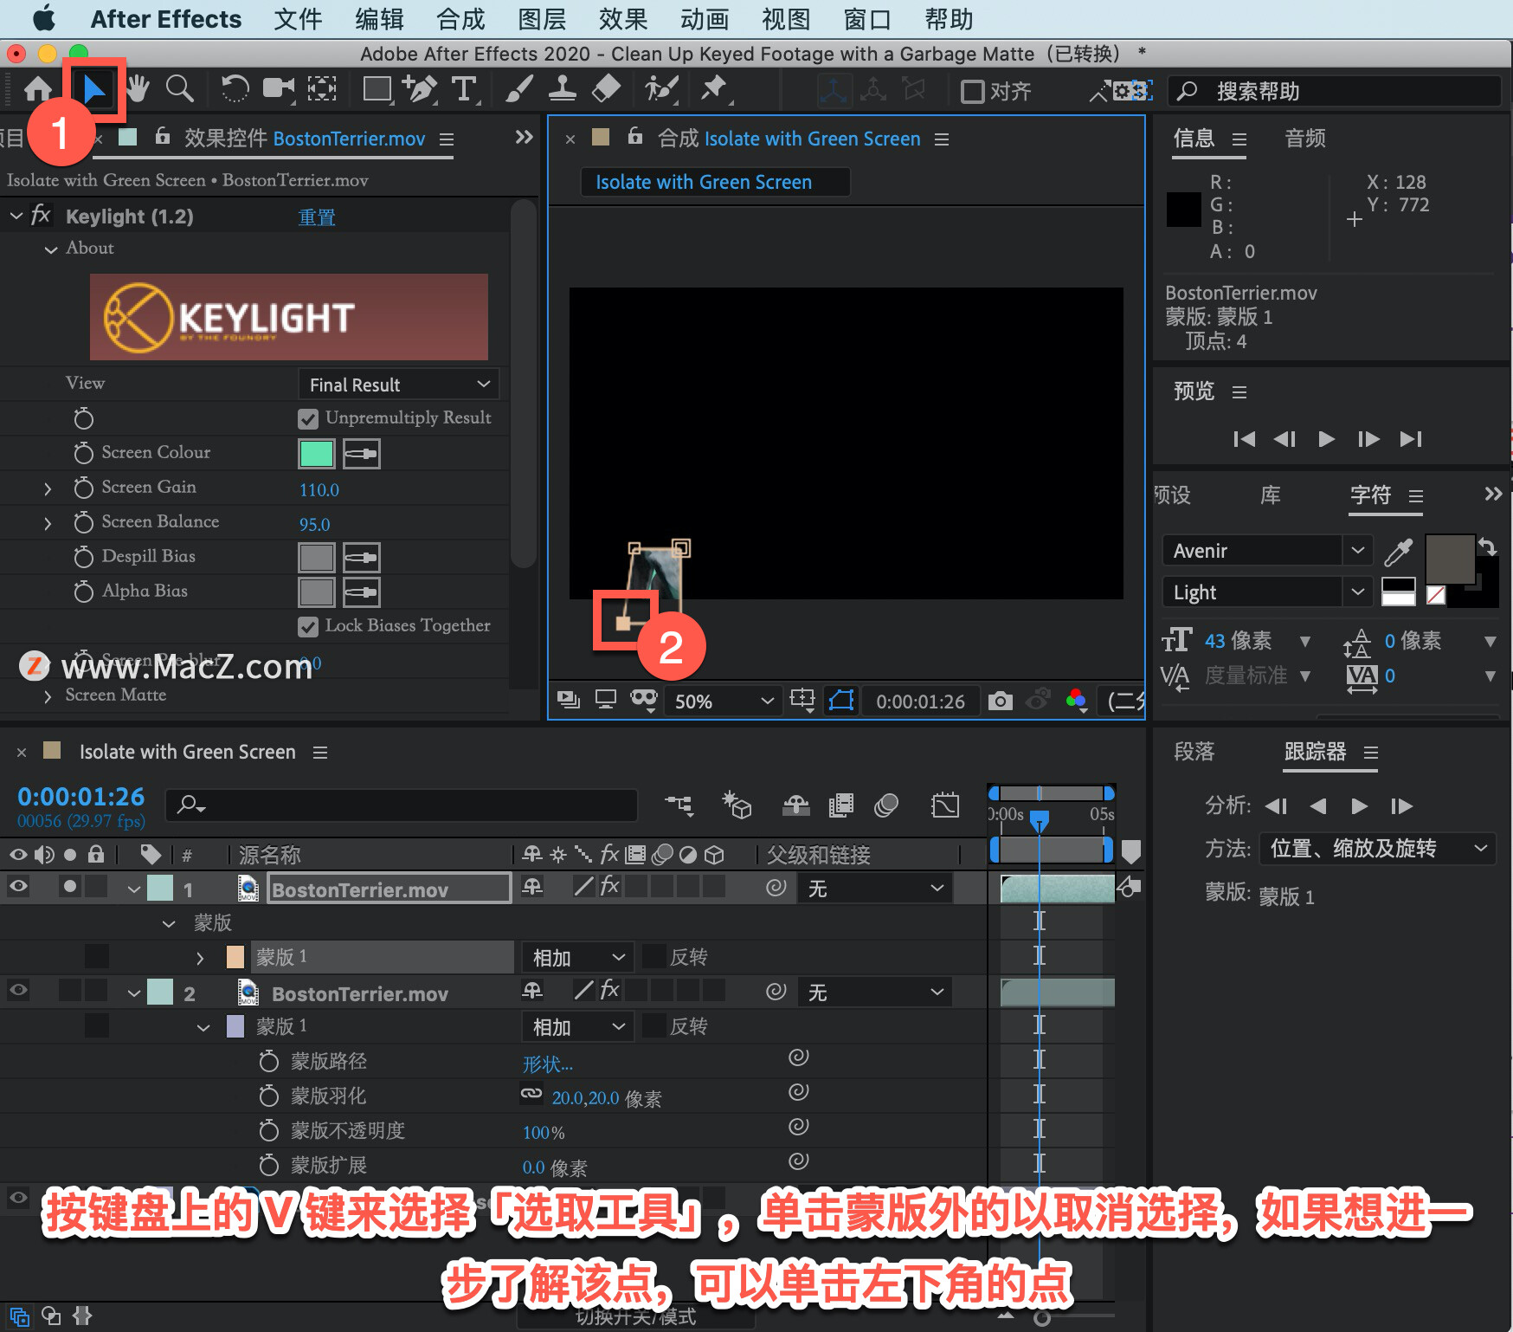Image resolution: width=1513 pixels, height=1332 pixels.
Task: Click 重置 to reset Keylight
Action: 317,217
